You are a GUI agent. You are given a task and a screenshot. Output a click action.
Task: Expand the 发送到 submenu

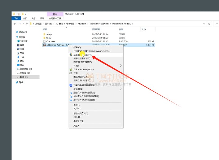pos(121,89)
